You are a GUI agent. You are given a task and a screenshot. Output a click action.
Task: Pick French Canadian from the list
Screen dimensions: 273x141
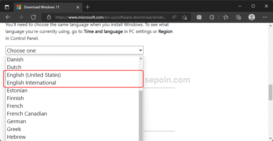[73, 114]
